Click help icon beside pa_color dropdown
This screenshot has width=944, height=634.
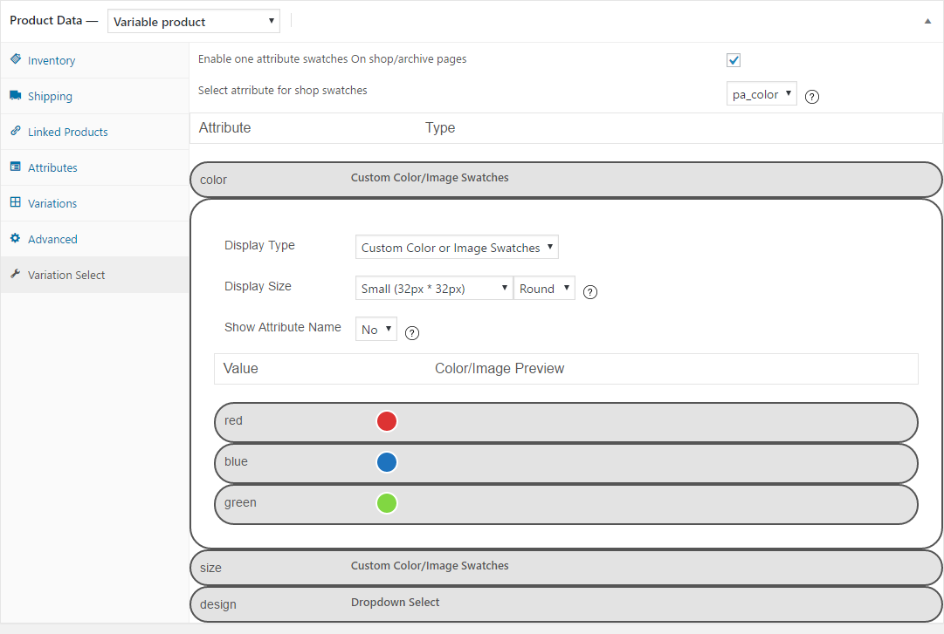pyautogui.click(x=812, y=97)
